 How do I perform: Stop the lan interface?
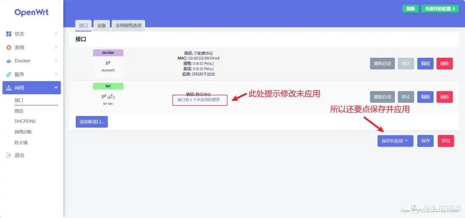(x=406, y=97)
